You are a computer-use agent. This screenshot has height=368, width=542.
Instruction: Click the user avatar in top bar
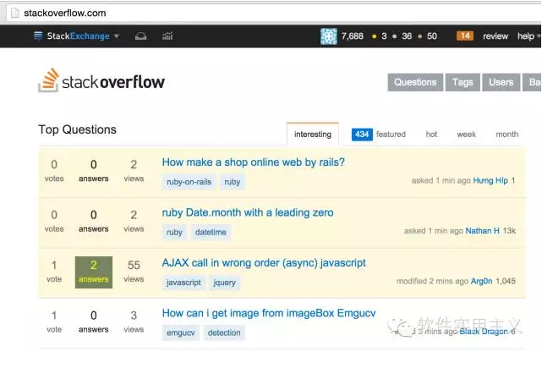pyautogui.click(x=329, y=36)
